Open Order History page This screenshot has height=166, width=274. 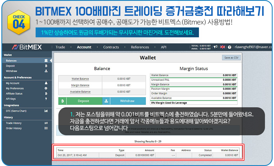coord(14,128)
